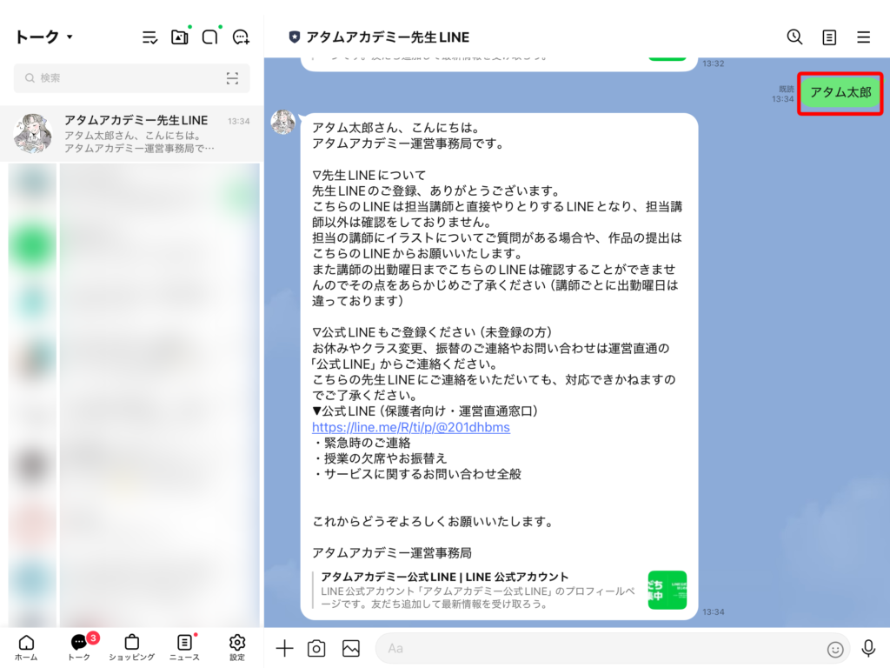The image size is (890, 668).
Task: Open the talk folder icon in header
Action: pyautogui.click(x=180, y=37)
